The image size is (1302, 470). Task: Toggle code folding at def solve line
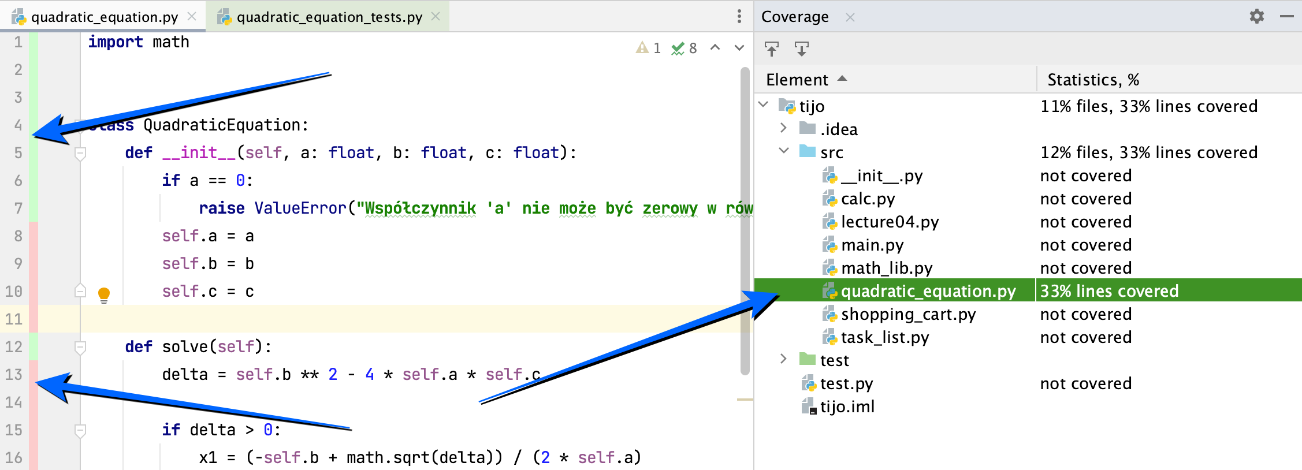(x=80, y=347)
